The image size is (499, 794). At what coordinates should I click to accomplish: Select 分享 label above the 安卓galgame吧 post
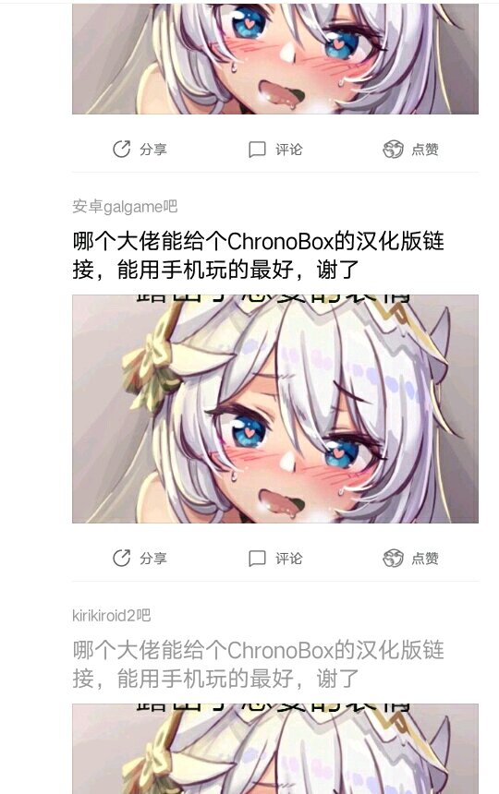click(x=153, y=150)
